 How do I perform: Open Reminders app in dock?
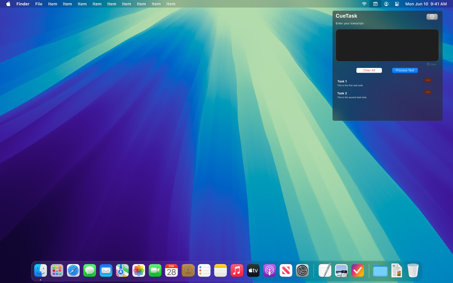(204, 270)
